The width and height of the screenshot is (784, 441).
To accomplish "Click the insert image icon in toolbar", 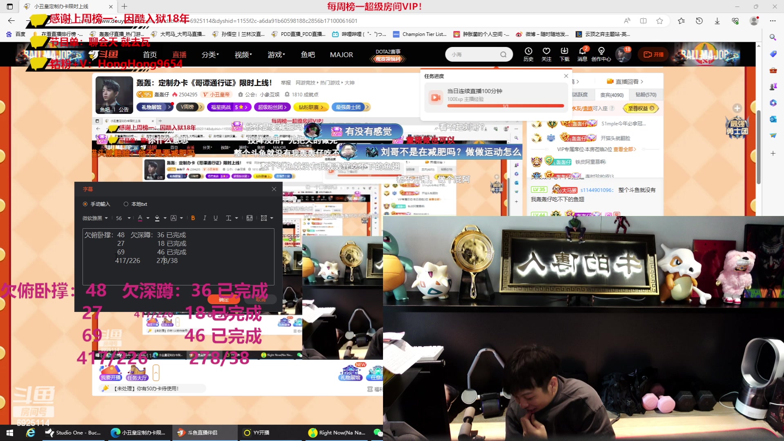I will pyautogui.click(x=249, y=218).
